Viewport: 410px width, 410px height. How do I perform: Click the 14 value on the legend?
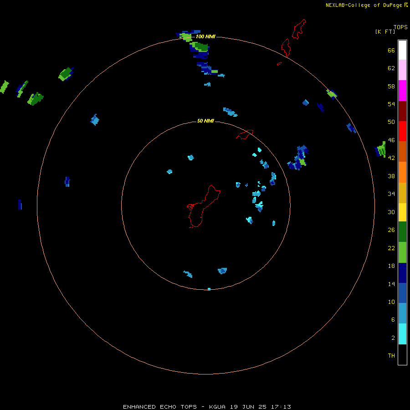391,284
